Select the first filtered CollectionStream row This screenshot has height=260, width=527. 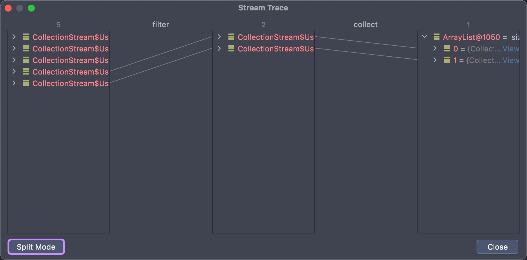tap(275, 37)
